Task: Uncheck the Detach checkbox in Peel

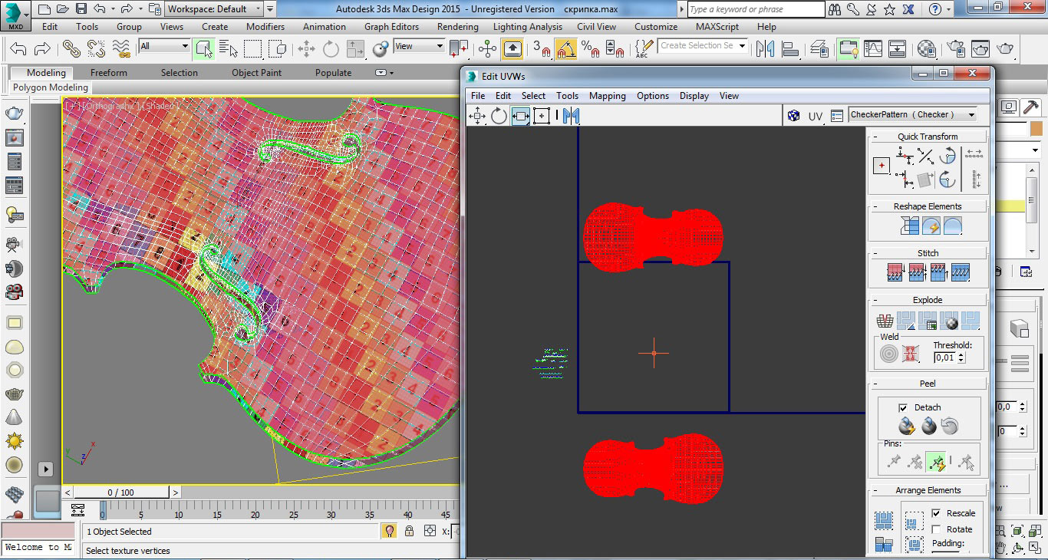Action: (903, 407)
